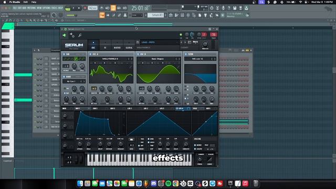Open the Serum Menu button
The image size is (336, 189).
coord(195,42)
